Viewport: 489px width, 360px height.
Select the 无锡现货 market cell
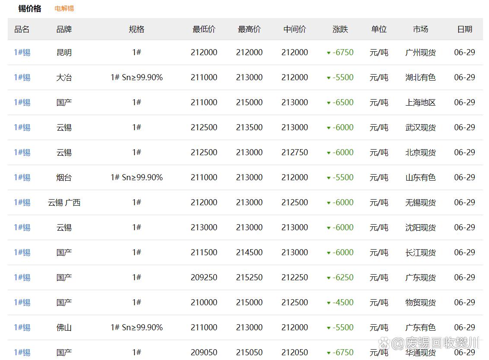[x=420, y=202]
